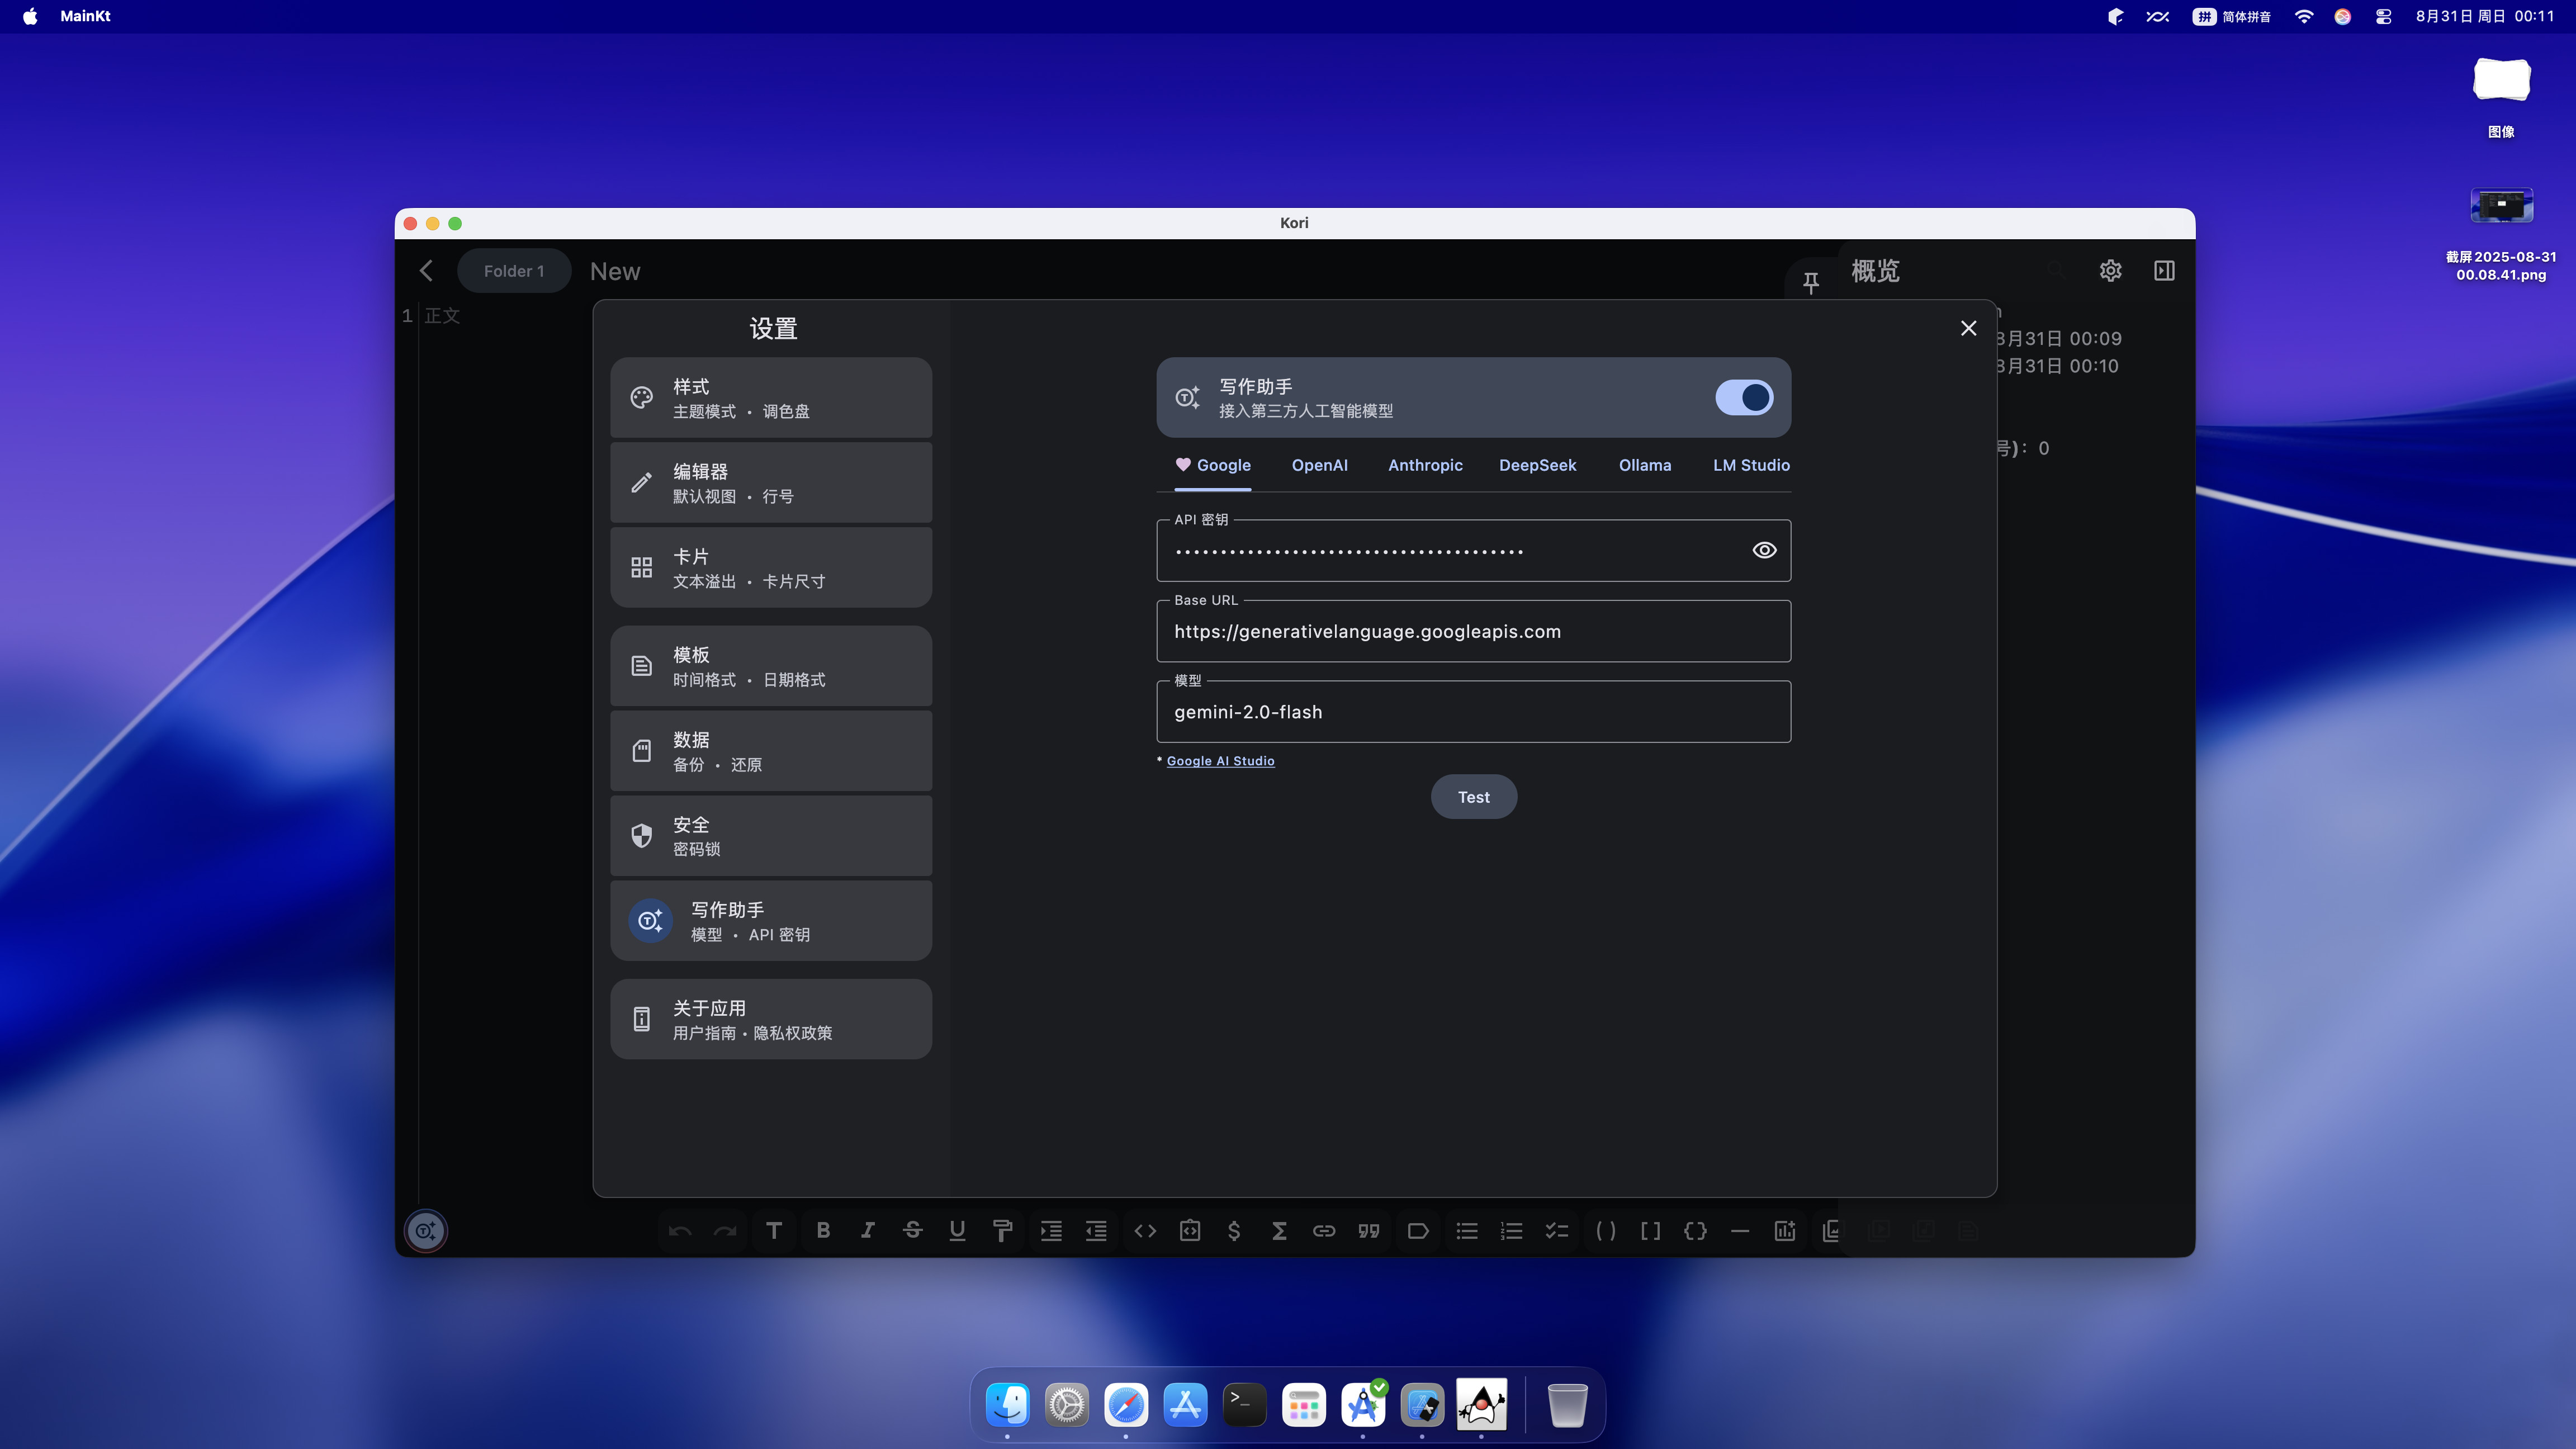
Task: Open the writing assistant floating button
Action: (426, 1230)
